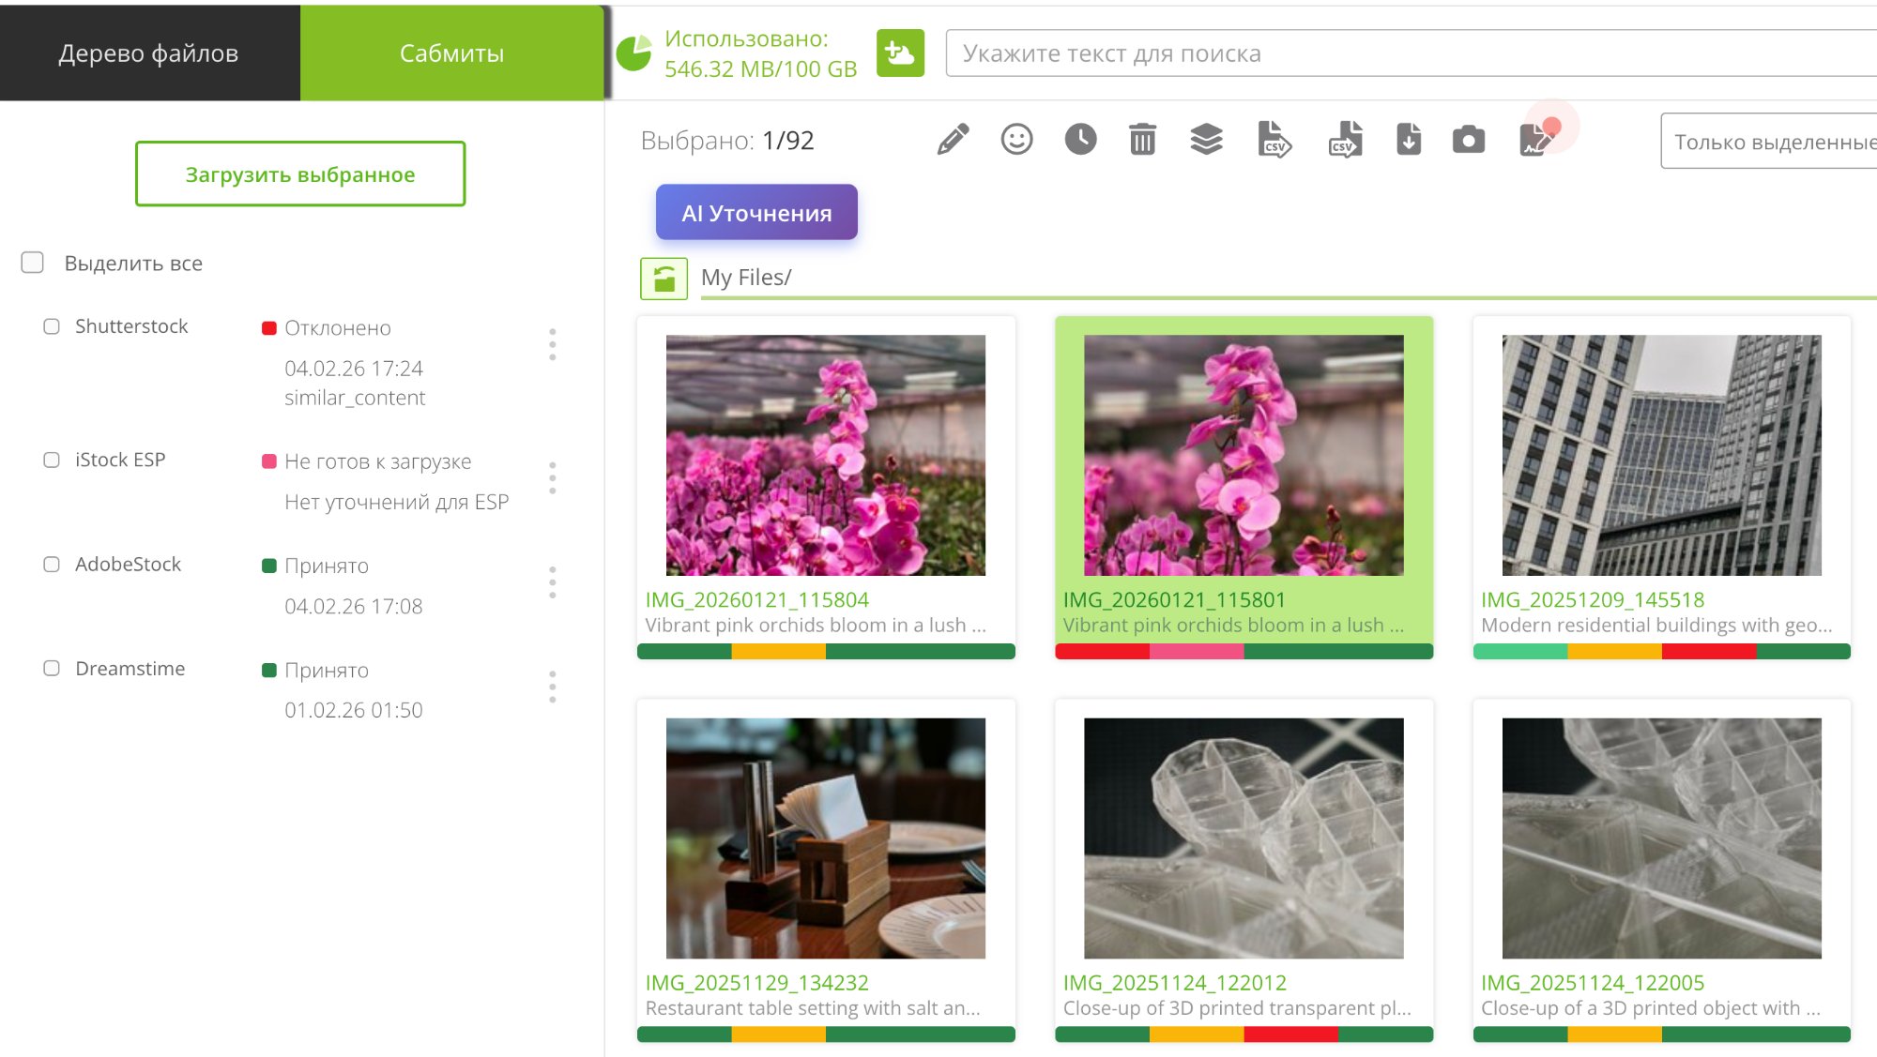1877x1057 pixels.
Task: Enable the AdobeStock checkbox
Action: [52, 565]
